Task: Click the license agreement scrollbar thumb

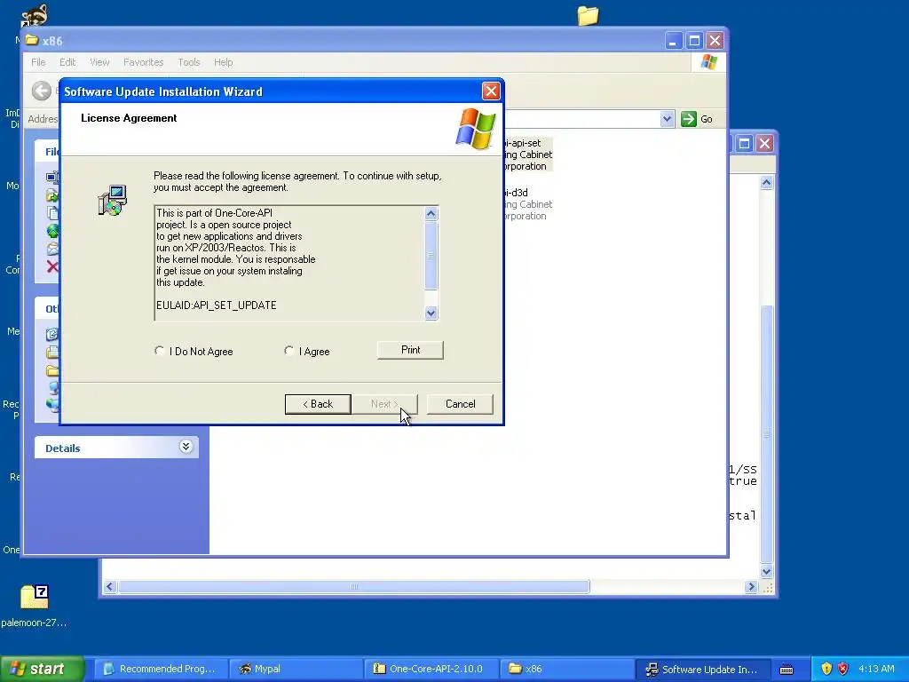Action: (431, 255)
